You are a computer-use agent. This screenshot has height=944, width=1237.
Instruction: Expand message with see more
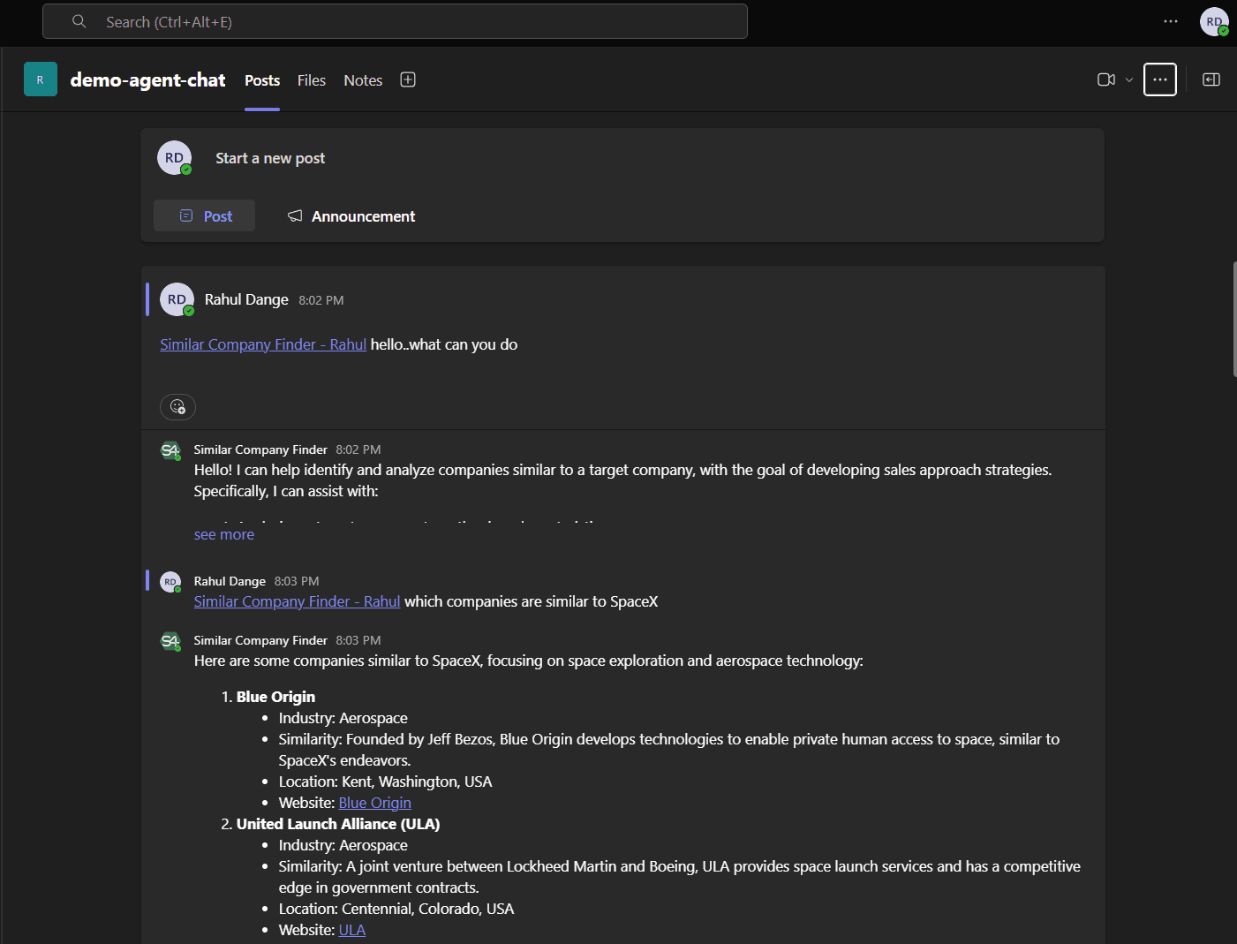(x=224, y=534)
